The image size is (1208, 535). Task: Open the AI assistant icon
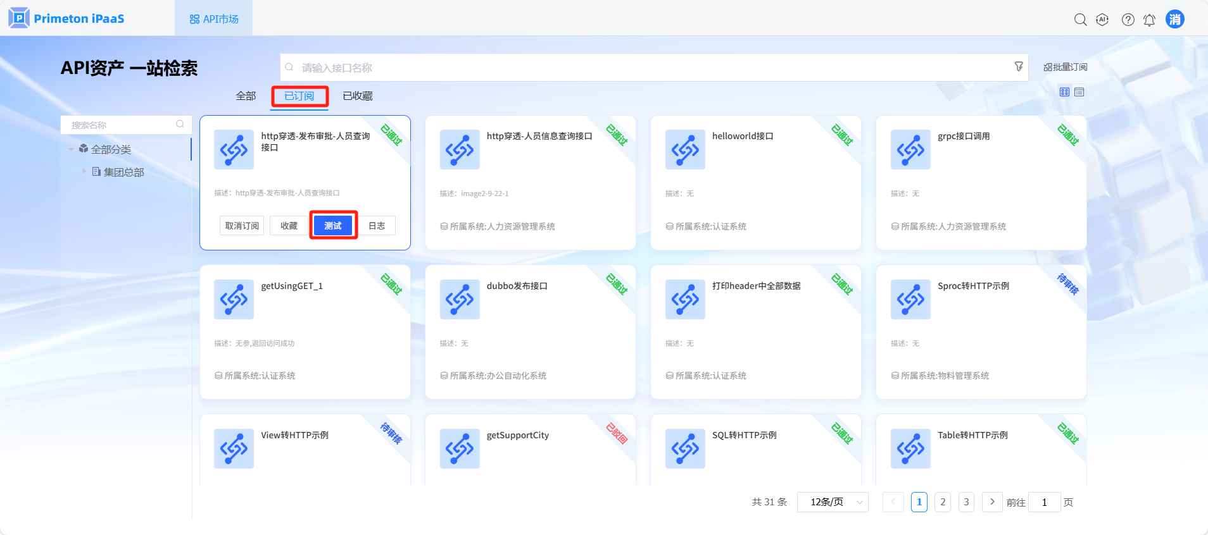coord(1102,20)
